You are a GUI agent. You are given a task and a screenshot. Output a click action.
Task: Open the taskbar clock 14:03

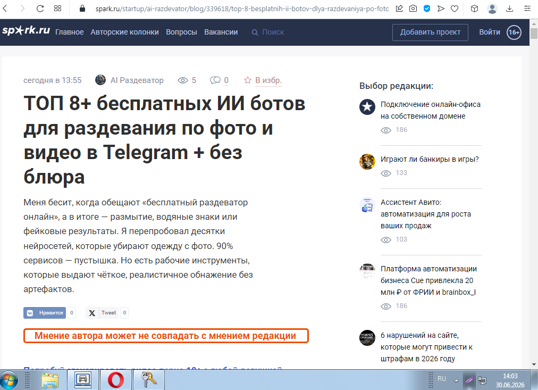510,380
